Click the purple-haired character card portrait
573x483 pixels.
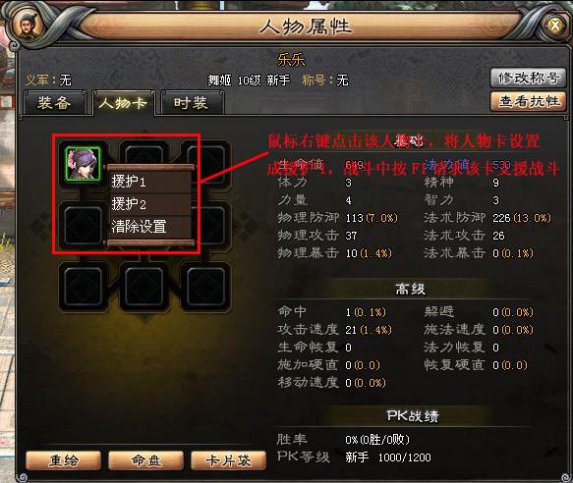pyautogui.click(x=83, y=164)
